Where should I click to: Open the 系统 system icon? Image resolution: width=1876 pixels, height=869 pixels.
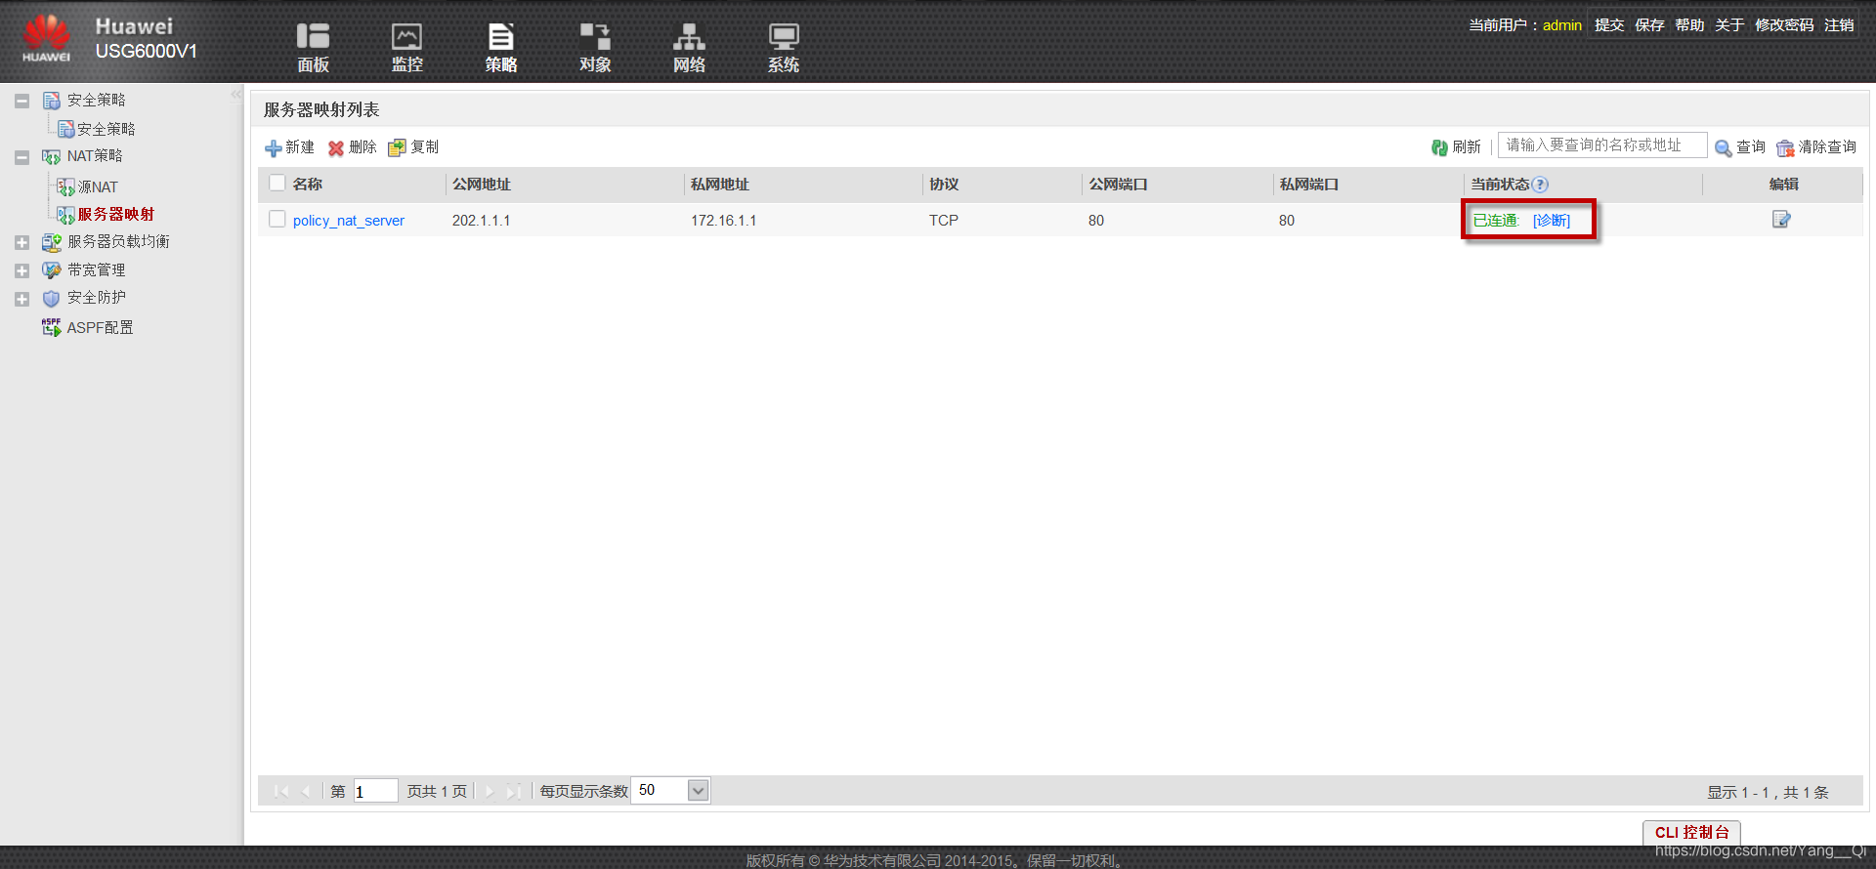pos(783,47)
